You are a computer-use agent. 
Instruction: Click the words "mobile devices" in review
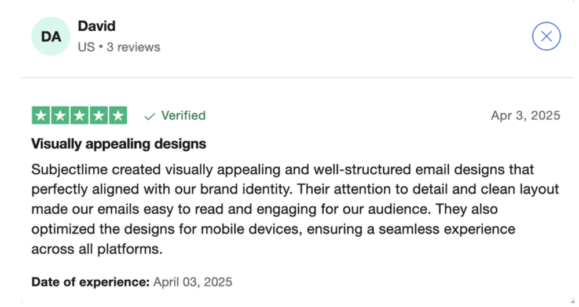tap(255, 229)
